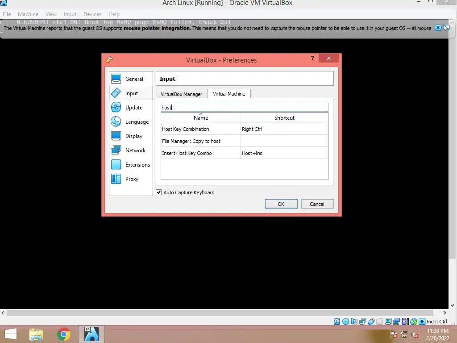Open the View menu
The height and width of the screenshot is (343, 457).
coord(51,14)
